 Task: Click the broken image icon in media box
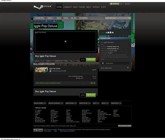(65, 41)
